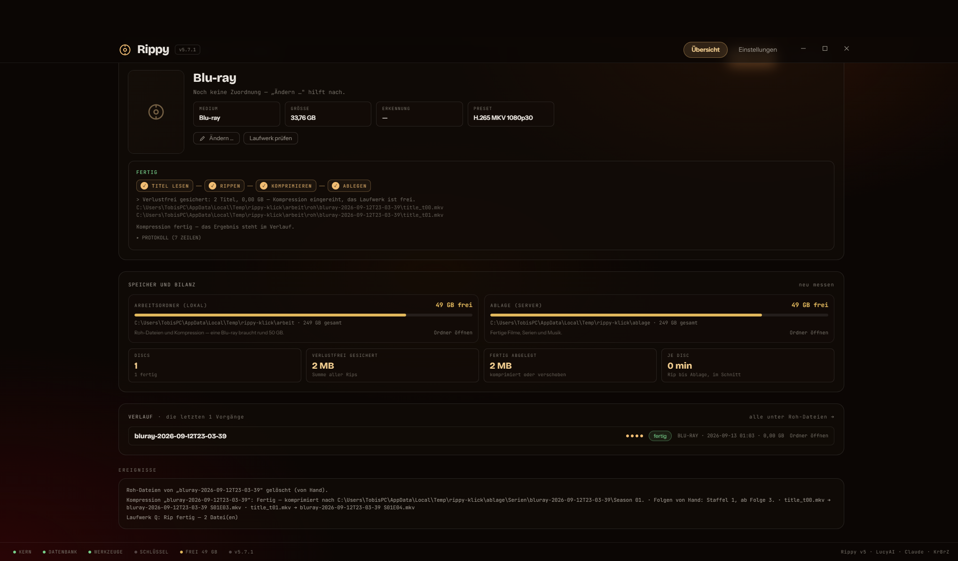The image size is (958, 561).
Task: Click the Datenbank status indicator
Action: [x=60, y=552]
